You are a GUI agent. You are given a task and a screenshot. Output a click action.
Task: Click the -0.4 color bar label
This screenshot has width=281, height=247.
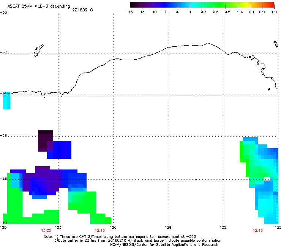pyautogui.click(x=239, y=12)
